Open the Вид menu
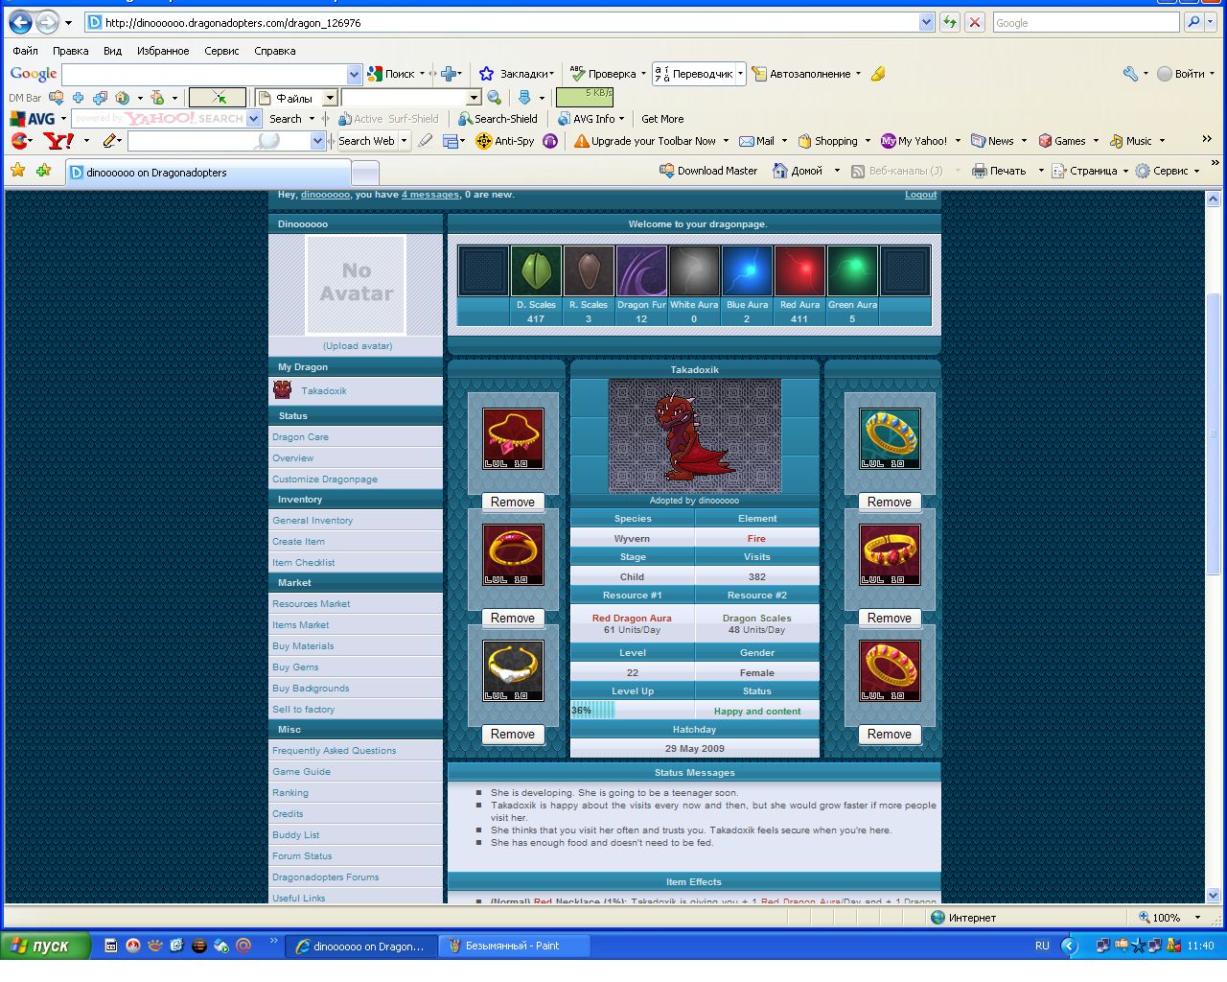This screenshot has width=1227, height=982. pos(113,51)
